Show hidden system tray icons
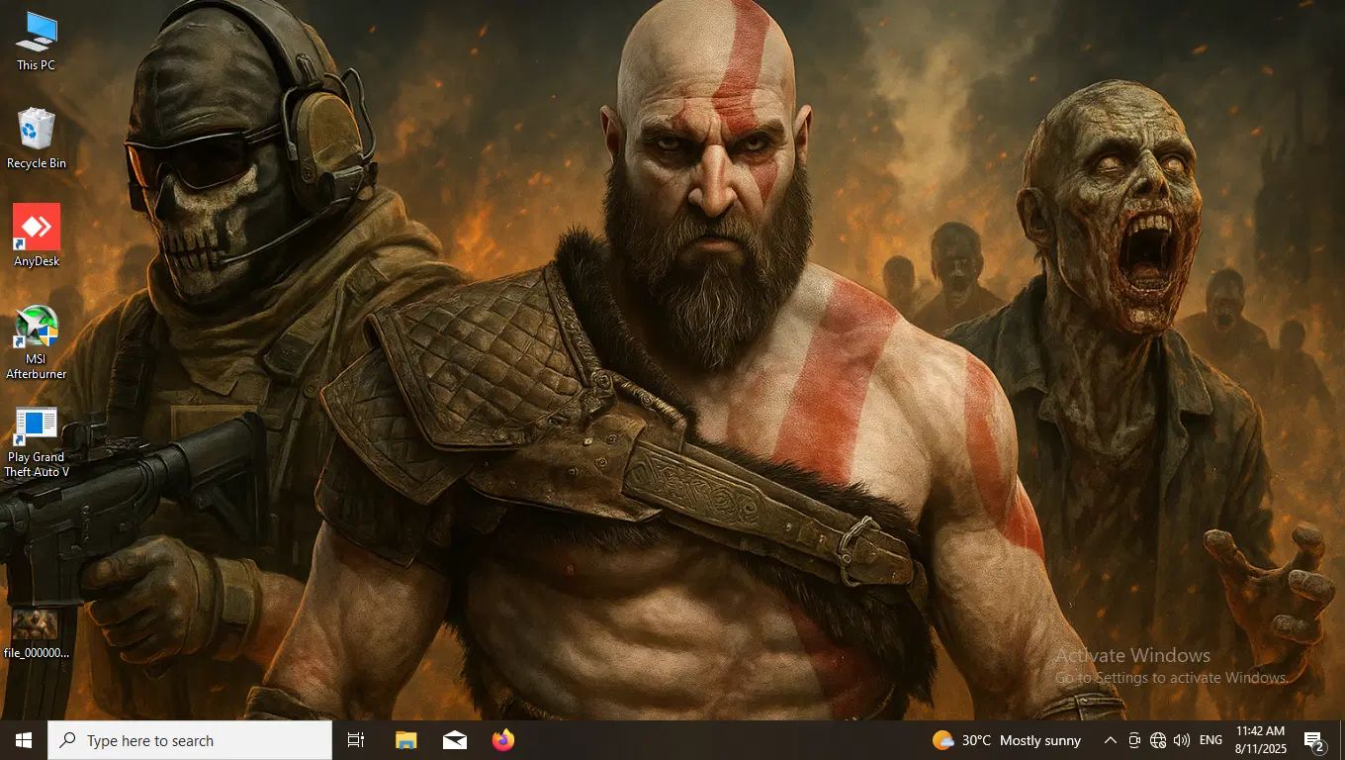The width and height of the screenshot is (1345, 760). tap(1110, 740)
